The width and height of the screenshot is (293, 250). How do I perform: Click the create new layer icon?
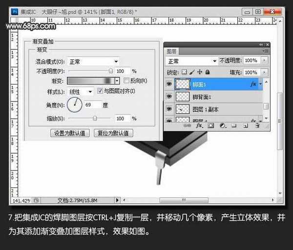(245, 125)
